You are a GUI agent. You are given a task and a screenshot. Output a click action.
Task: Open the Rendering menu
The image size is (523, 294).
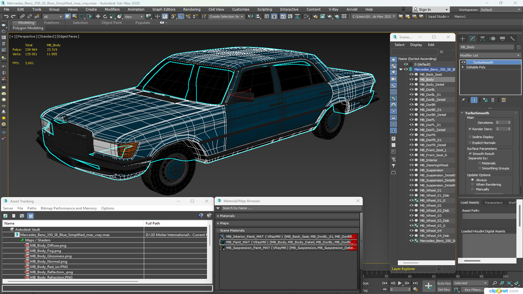[192, 9]
